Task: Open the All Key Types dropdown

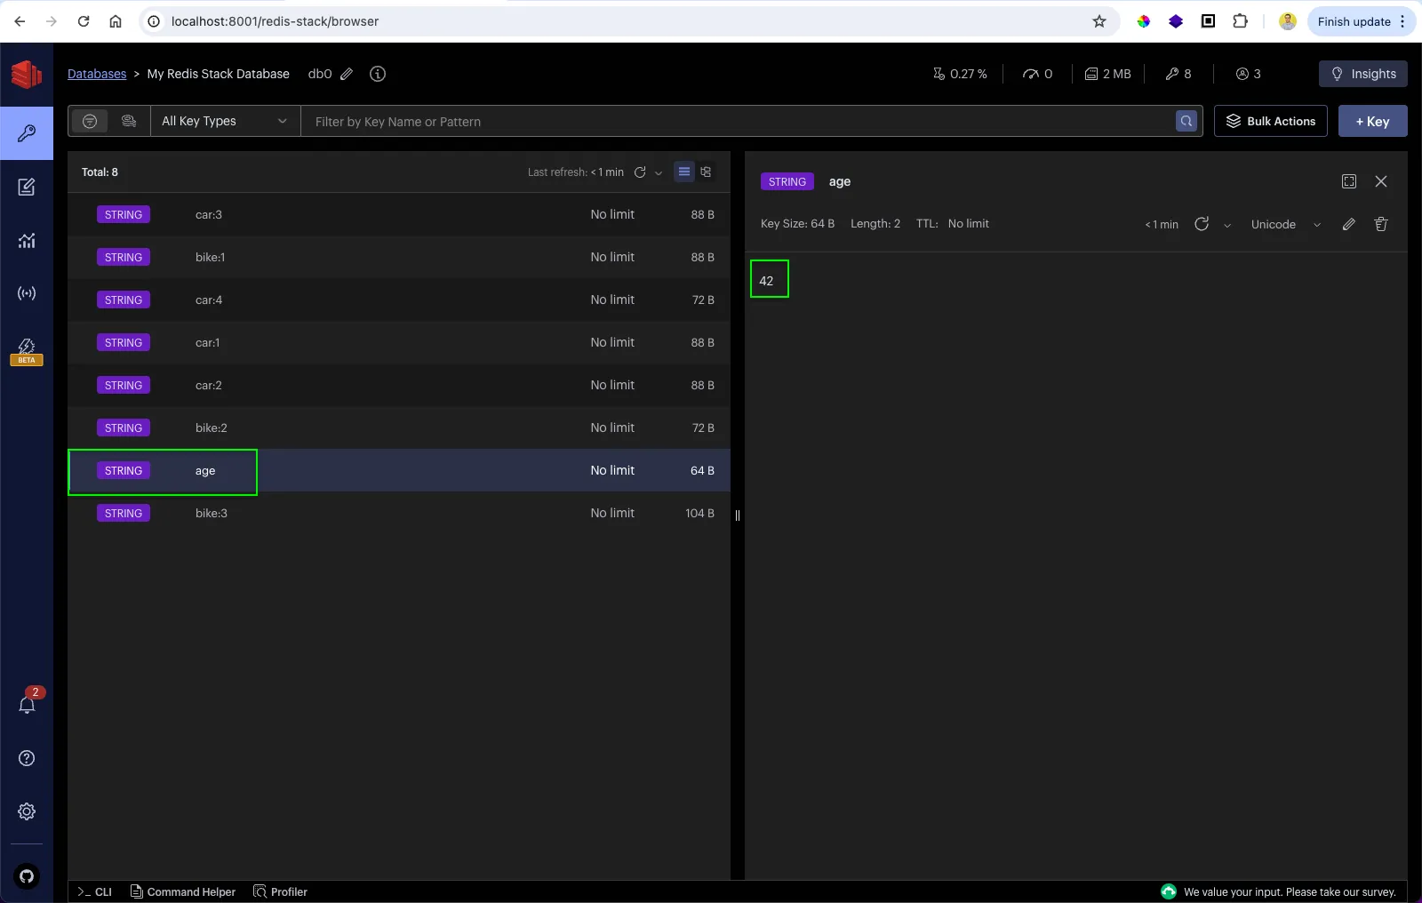Action: tap(225, 121)
